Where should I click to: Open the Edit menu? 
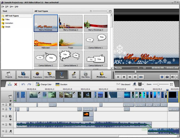(7, 6)
